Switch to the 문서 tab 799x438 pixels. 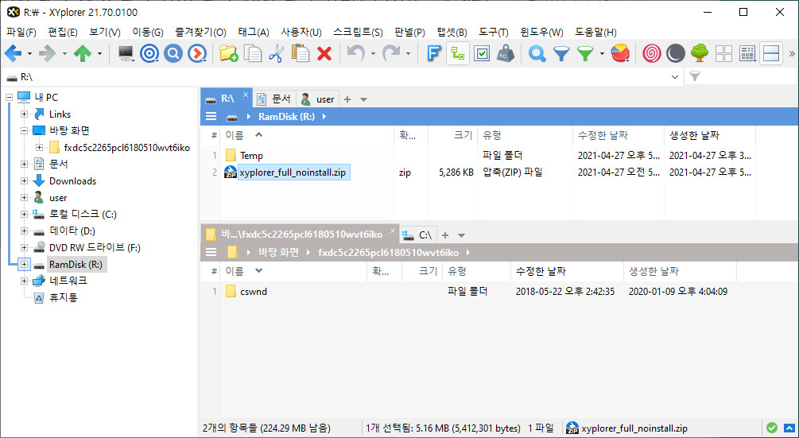[x=274, y=99]
